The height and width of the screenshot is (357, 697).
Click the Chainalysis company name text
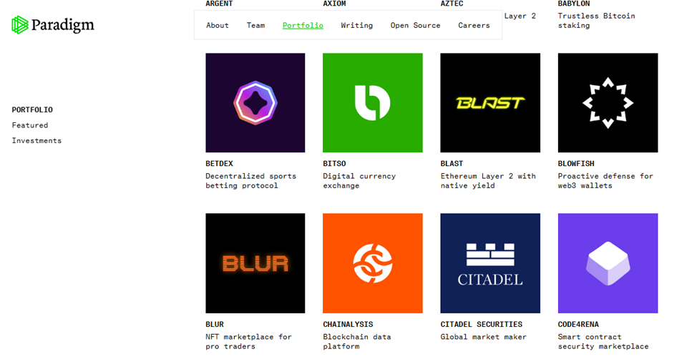[348, 325]
